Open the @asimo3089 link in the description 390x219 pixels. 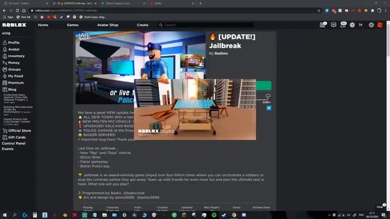(x=148, y=197)
